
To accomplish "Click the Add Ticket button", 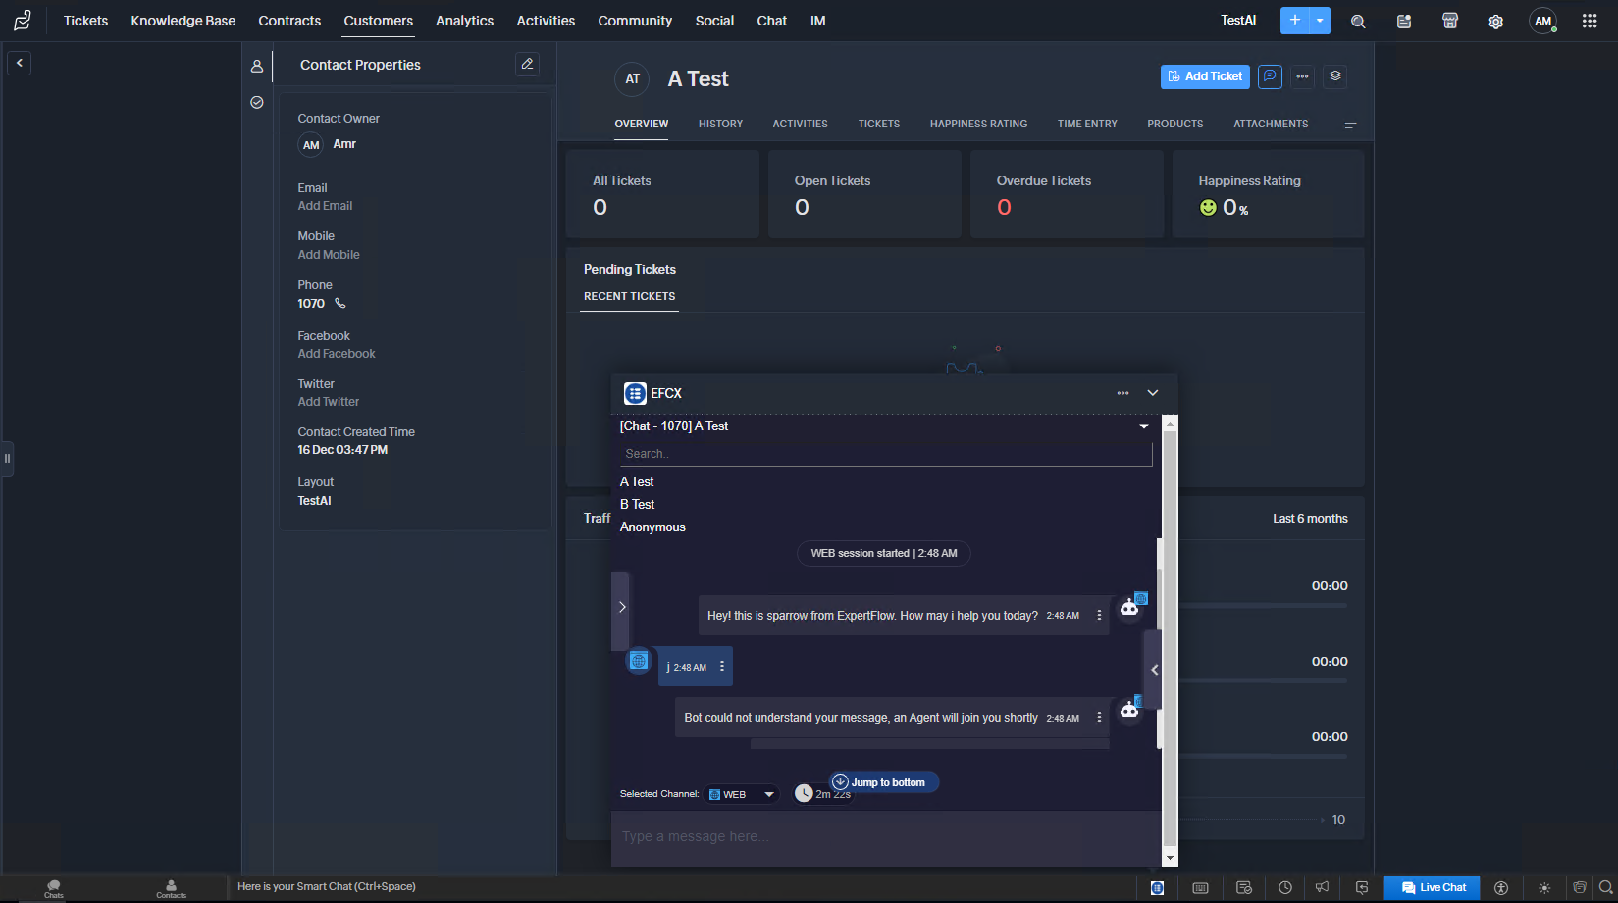I will pos(1205,76).
